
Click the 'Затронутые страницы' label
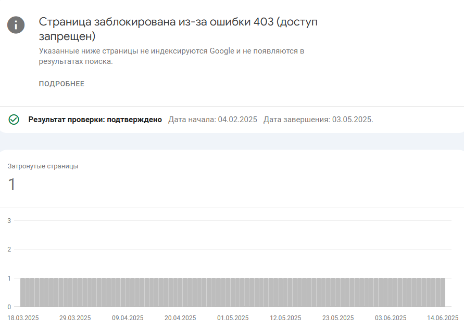pos(43,166)
